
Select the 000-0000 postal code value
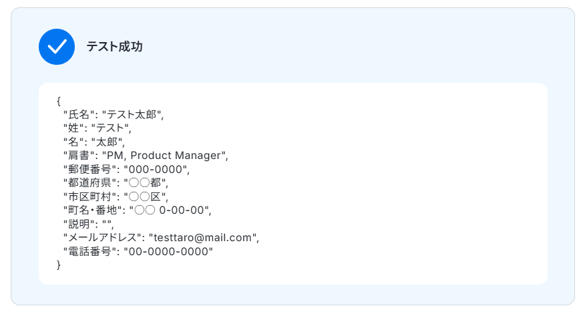point(156,169)
